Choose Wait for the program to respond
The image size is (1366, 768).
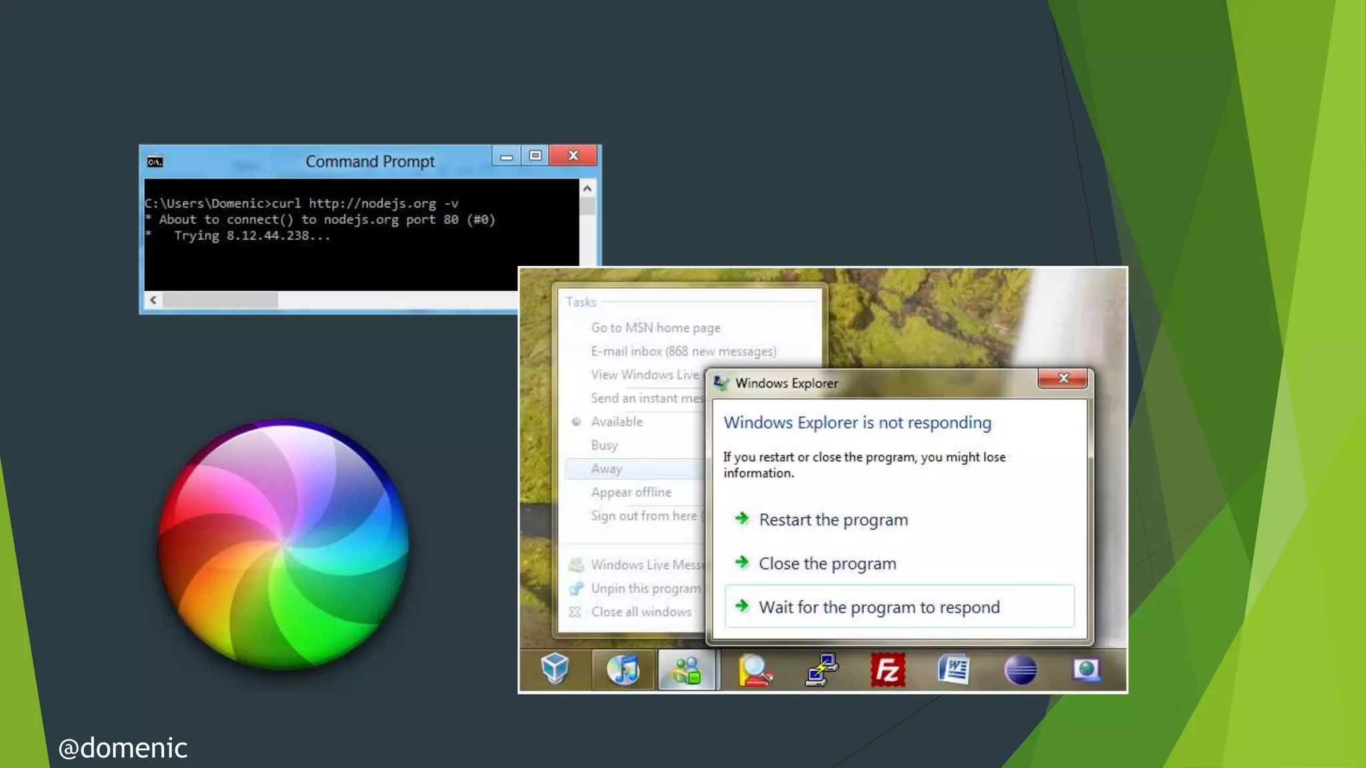(x=879, y=607)
